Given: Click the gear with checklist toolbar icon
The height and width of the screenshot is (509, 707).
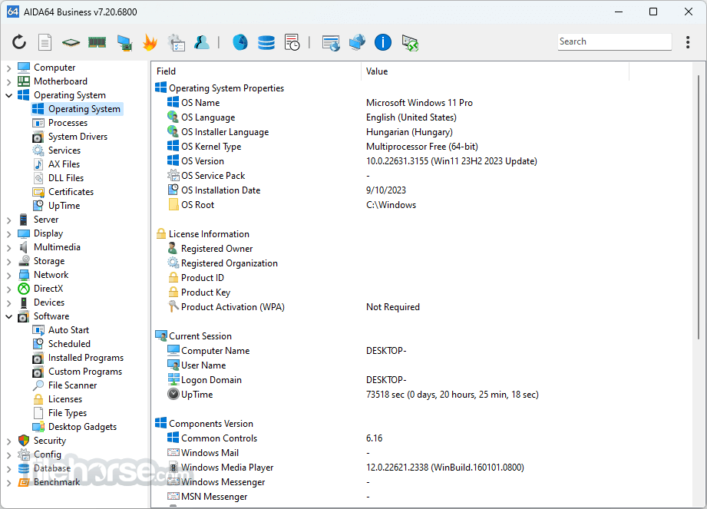Looking at the screenshot, I should 176,43.
